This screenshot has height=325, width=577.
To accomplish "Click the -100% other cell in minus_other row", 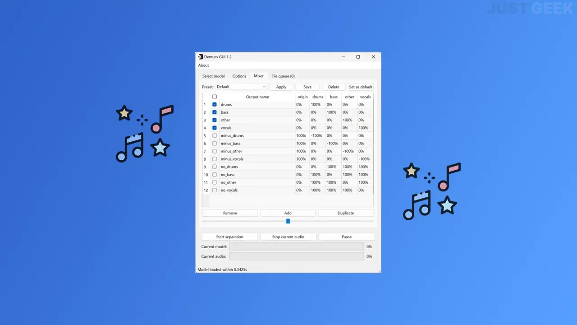I will pyautogui.click(x=349, y=151).
